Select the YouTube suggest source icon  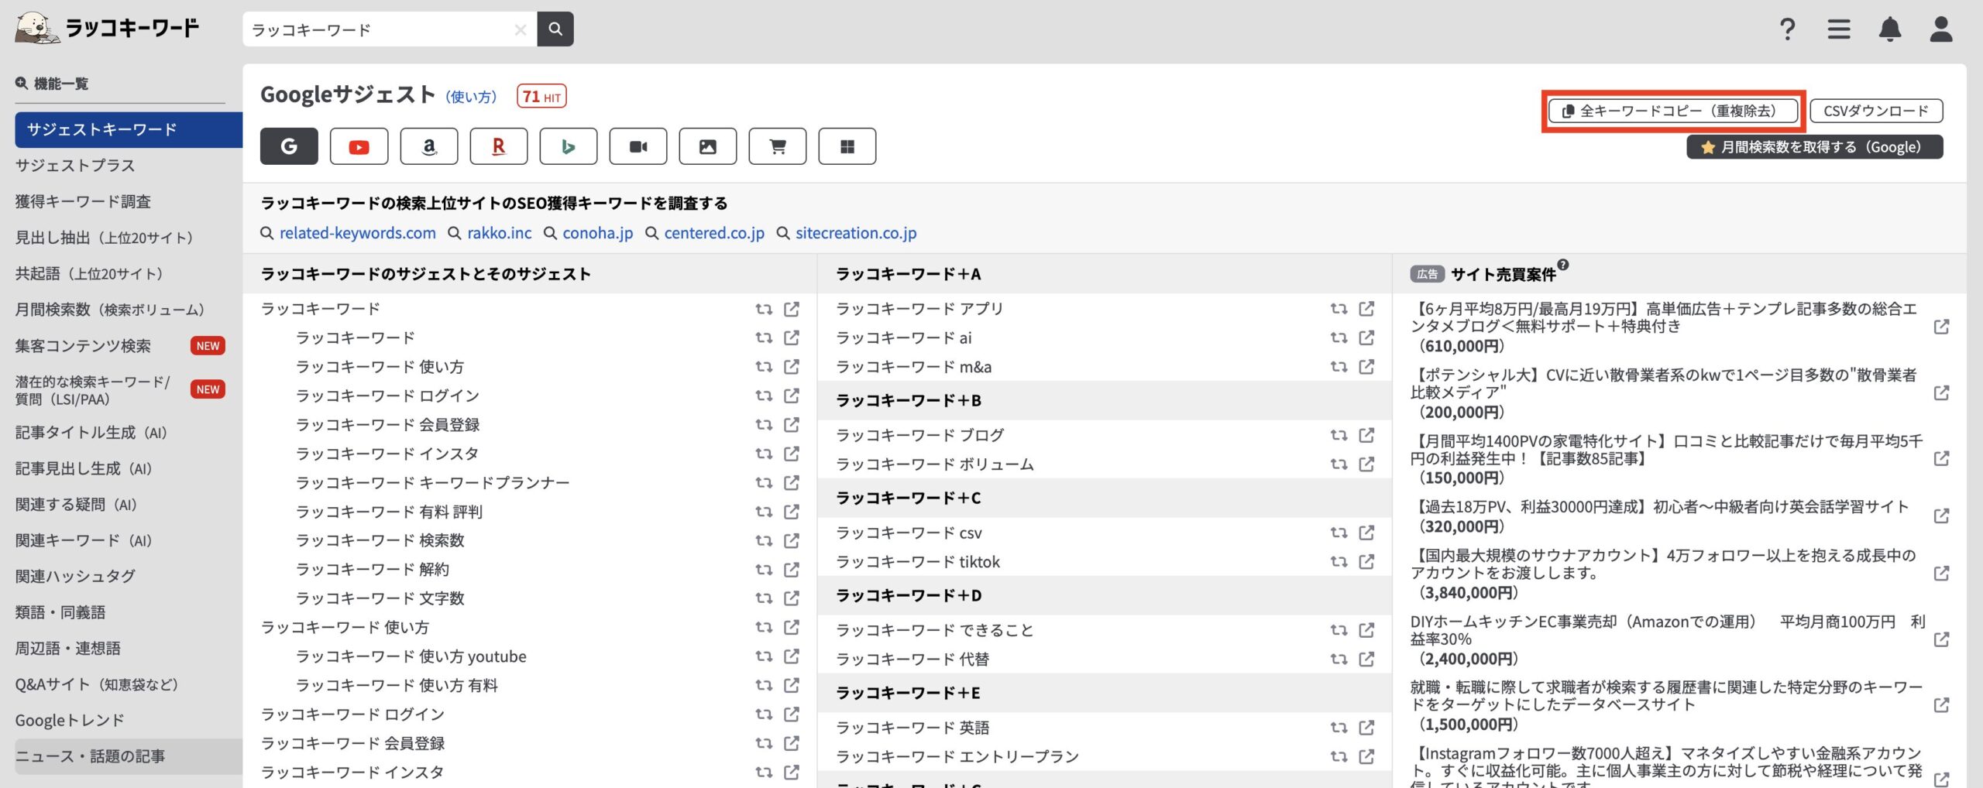pyautogui.click(x=359, y=146)
